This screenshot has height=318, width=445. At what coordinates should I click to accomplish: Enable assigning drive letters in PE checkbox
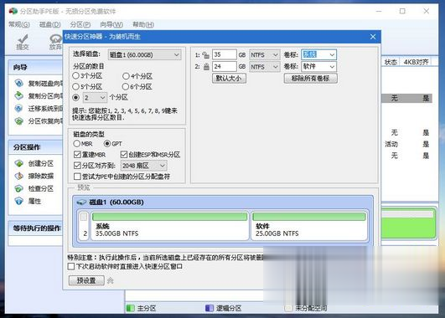(x=77, y=177)
